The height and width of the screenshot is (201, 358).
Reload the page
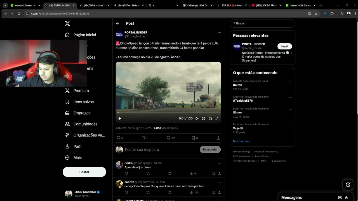[x=19, y=13]
